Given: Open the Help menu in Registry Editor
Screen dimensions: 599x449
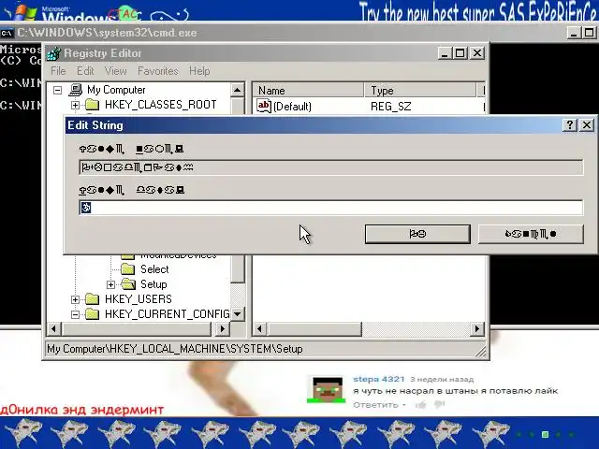Looking at the screenshot, I should click(199, 71).
